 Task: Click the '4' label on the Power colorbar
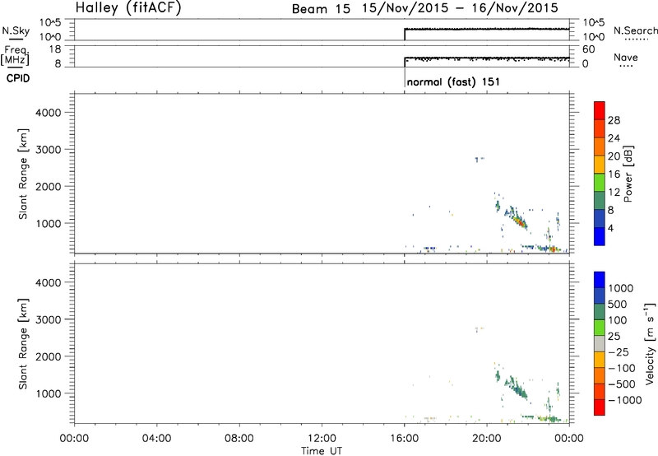[x=610, y=229]
